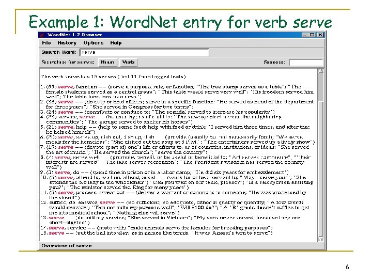Click sense 6 'serve up, dish out' entry
This screenshot has height=279, width=372.
pos(177,139)
